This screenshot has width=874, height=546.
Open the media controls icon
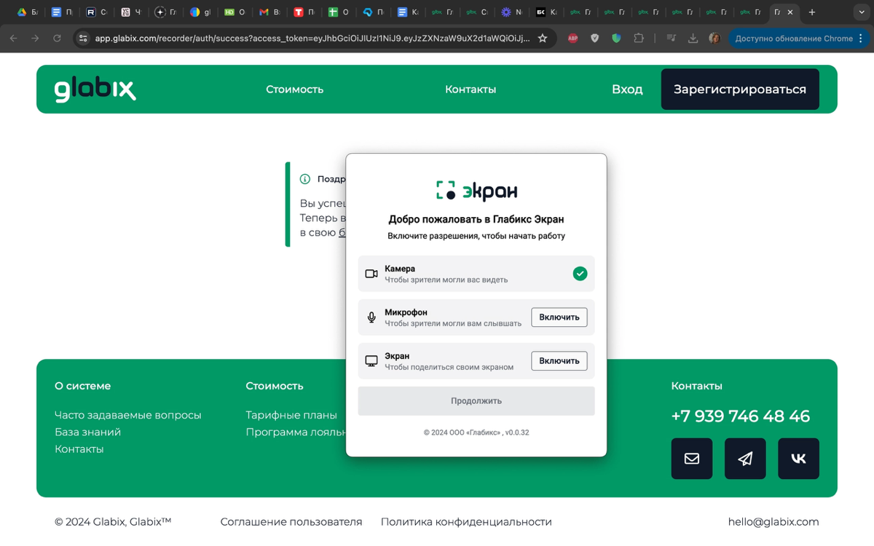coord(672,39)
